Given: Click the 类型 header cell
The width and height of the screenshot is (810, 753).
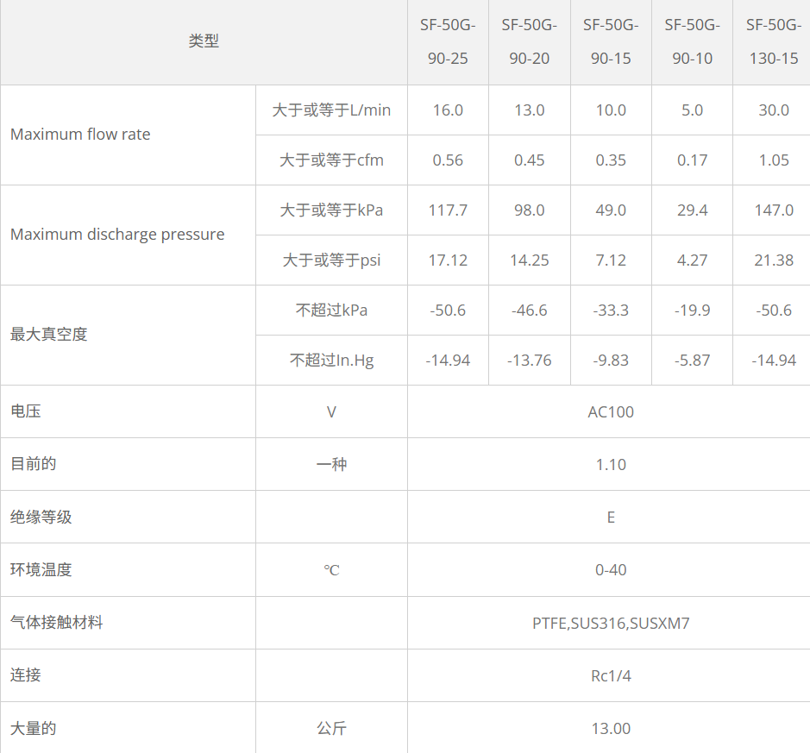Looking at the screenshot, I should click(204, 41).
